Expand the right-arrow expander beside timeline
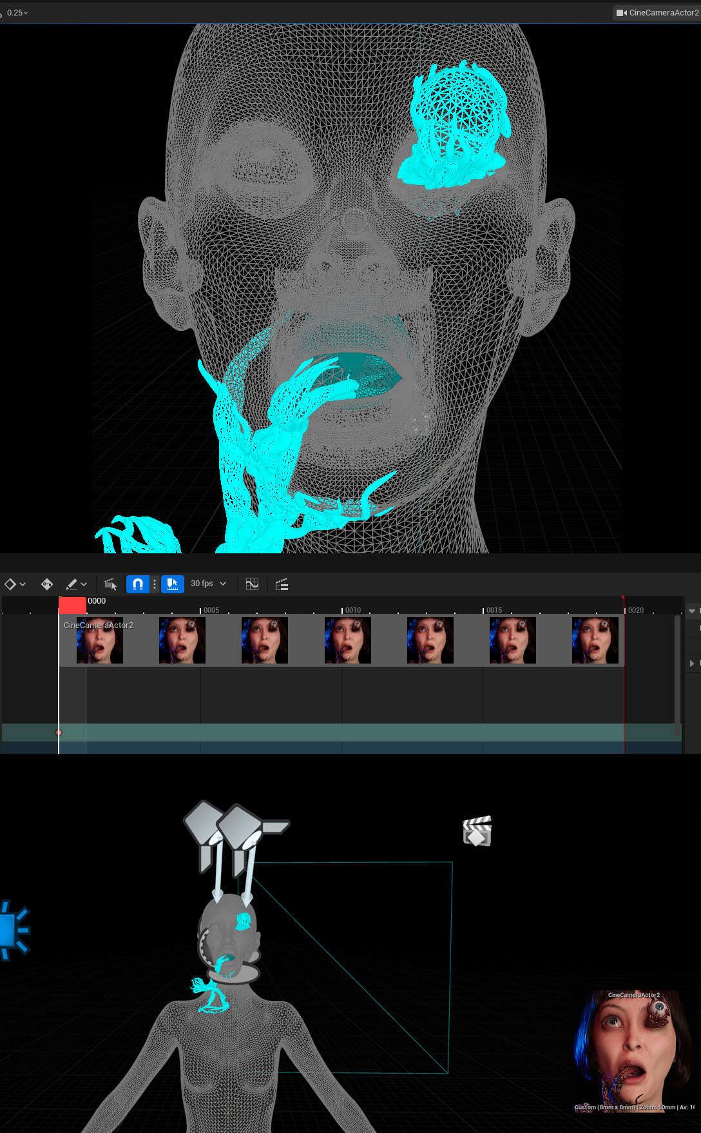 click(x=692, y=663)
